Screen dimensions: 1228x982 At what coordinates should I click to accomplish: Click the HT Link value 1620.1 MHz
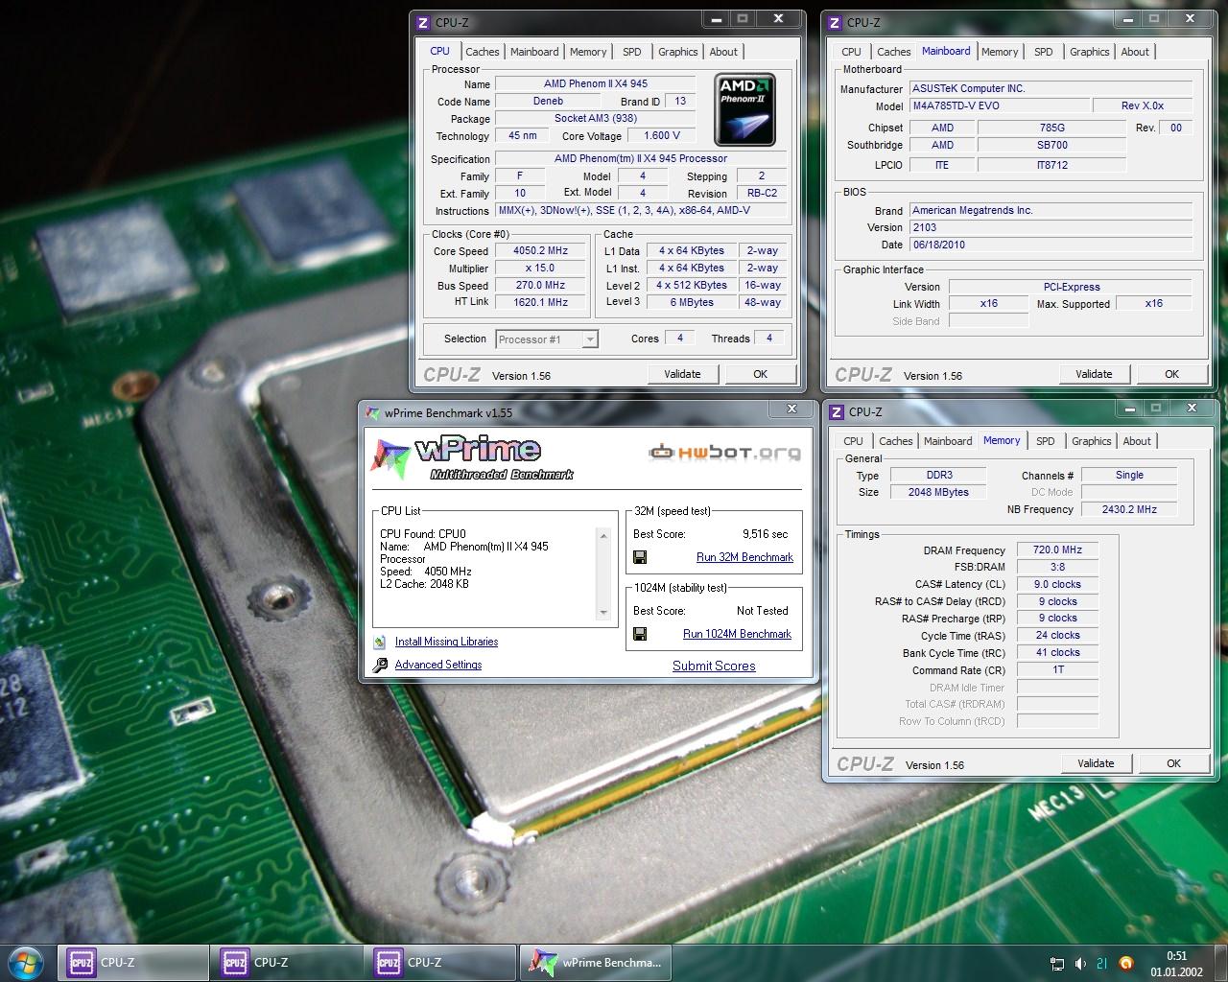540,302
